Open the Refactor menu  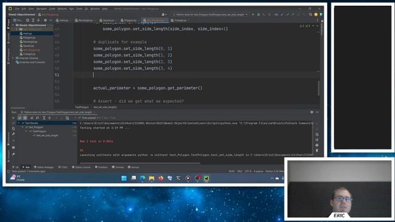point(62,9)
